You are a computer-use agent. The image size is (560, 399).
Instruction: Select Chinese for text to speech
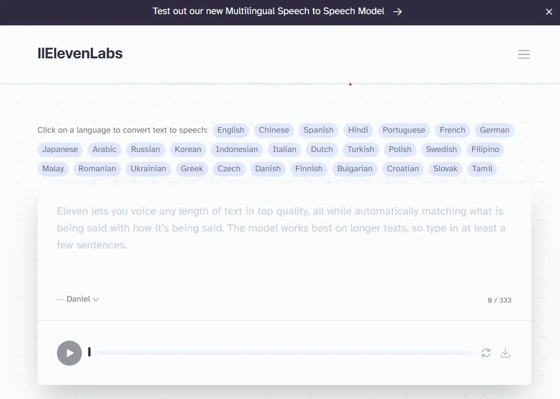(274, 130)
